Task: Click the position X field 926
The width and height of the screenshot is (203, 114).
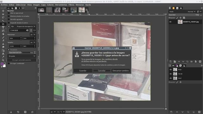Action: (x=15, y=38)
